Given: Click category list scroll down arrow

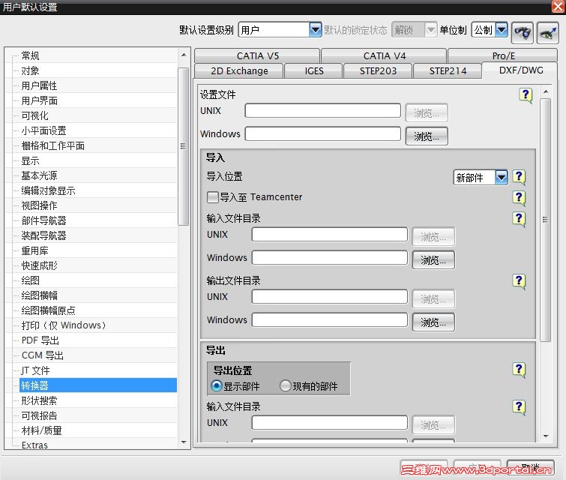Looking at the screenshot, I should click(x=184, y=442).
